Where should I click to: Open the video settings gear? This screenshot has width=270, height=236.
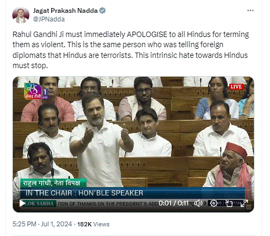[x=213, y=203]
